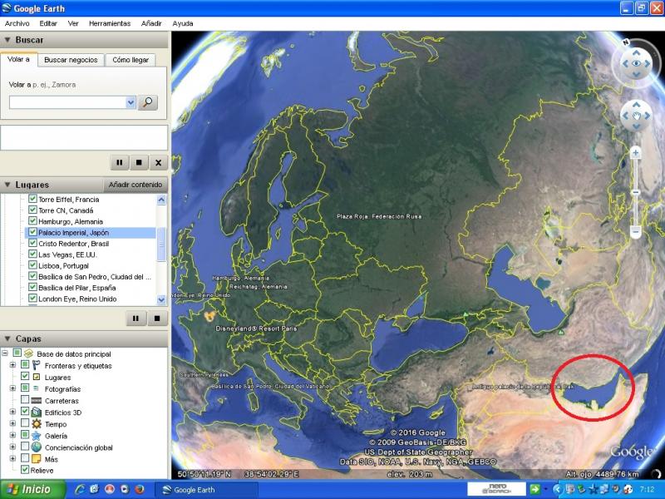Click the Tiempo weather layer icon
The image size is (665, 499).
[37, 424]
